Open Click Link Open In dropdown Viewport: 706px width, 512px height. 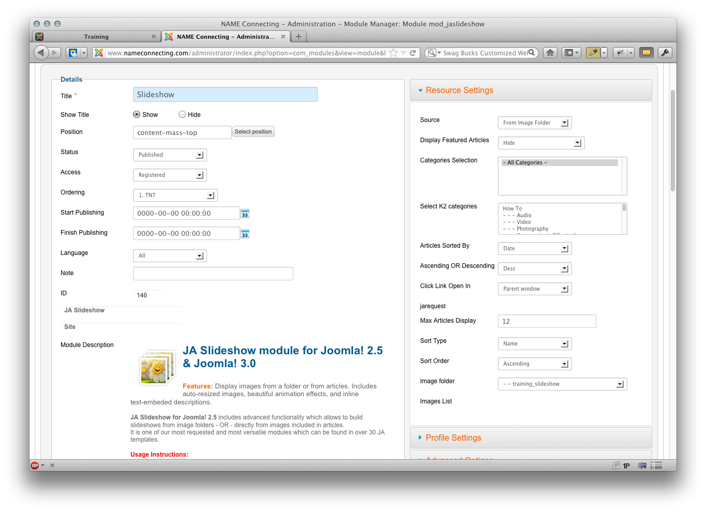pyautogui.click(x=535, y=289)
